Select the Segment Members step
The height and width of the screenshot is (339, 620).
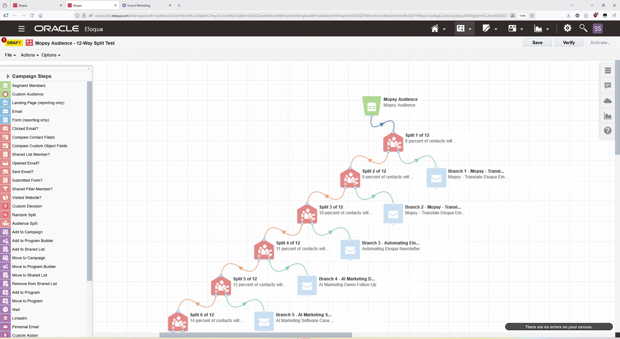click(x=44, y=86)
